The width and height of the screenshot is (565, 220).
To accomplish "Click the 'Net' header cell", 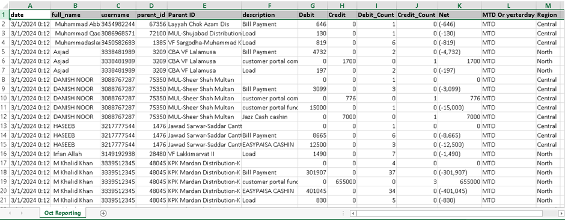I will coord(459,15).
